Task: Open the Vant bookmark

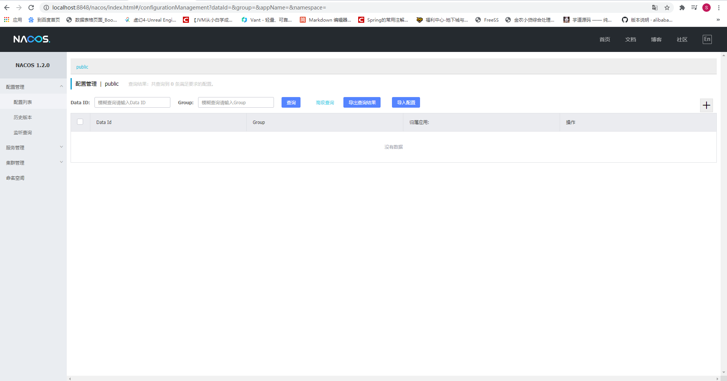Action: (267, 20)
